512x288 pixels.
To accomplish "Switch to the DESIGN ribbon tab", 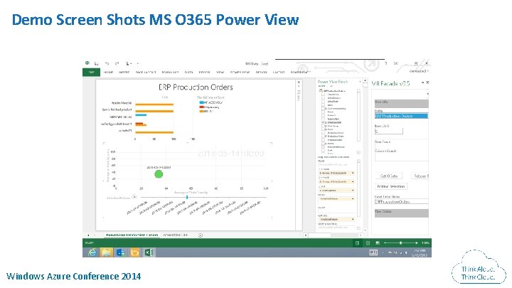I will click(x=261, y=72).
